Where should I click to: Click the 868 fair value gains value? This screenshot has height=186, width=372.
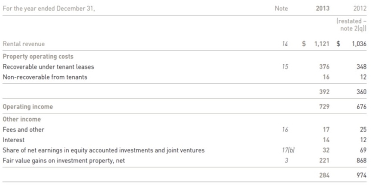pos(361,161)
